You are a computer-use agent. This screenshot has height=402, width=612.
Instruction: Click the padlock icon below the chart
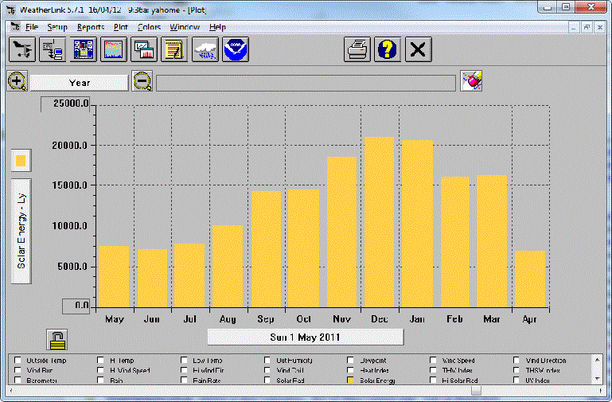(57, 339)
